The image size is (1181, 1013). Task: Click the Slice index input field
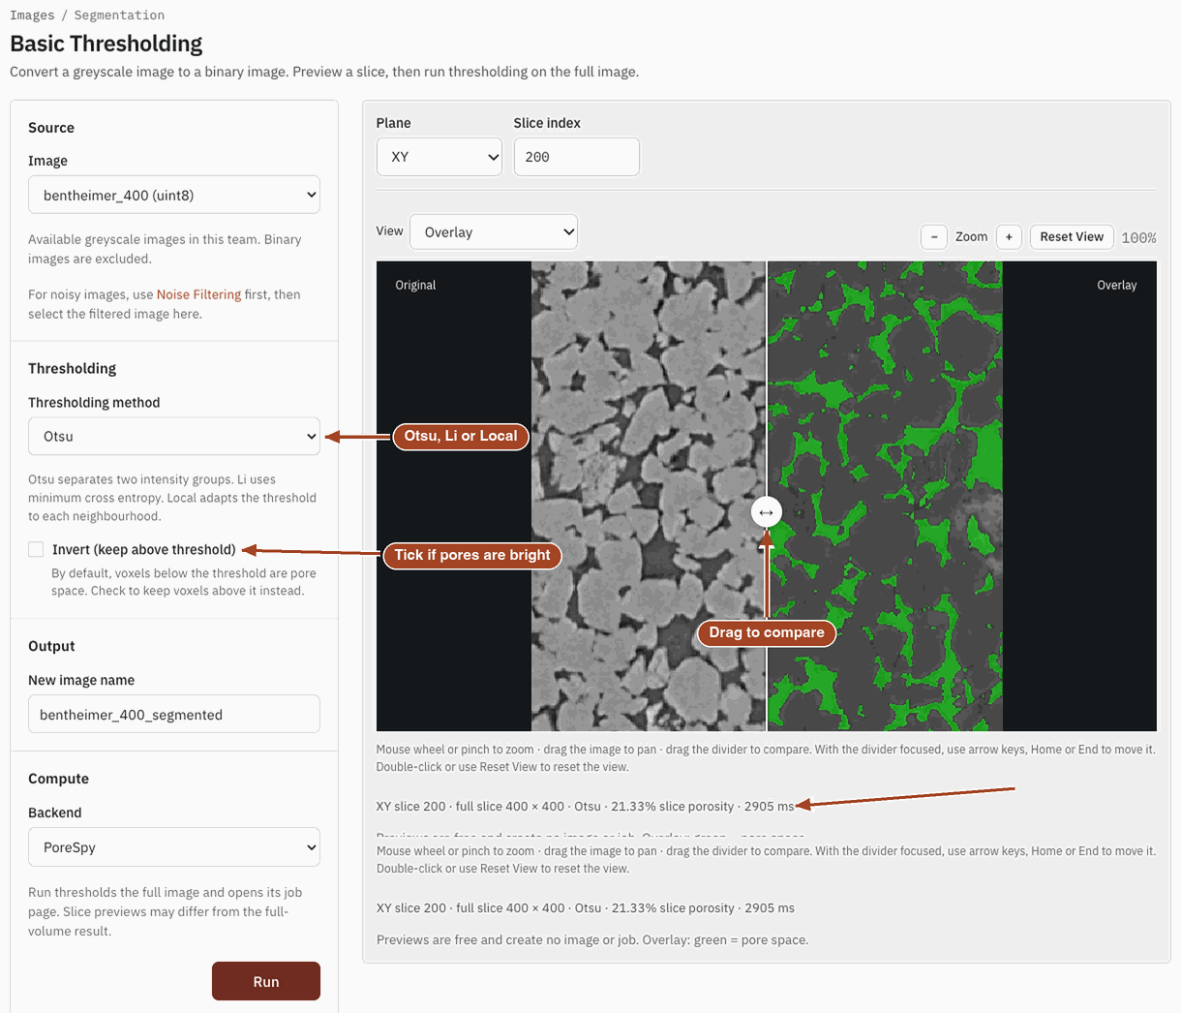[x=577, y=157]
